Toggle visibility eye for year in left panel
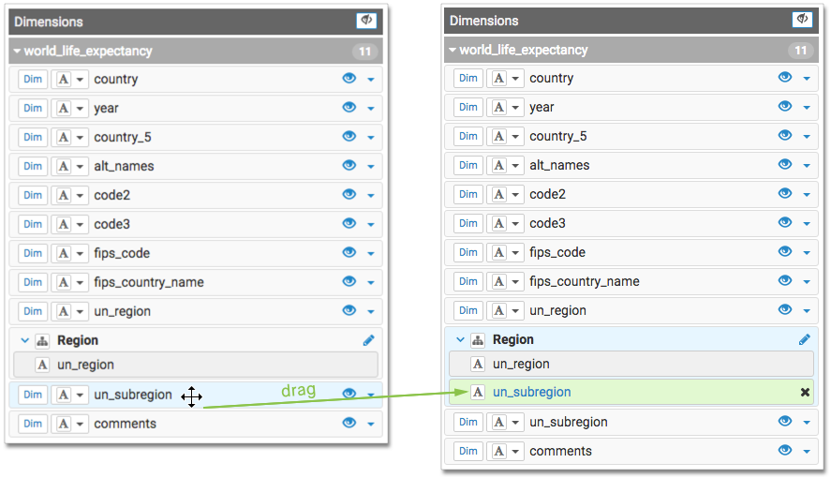This screenshot has height=478, width=831. point(349,108)
